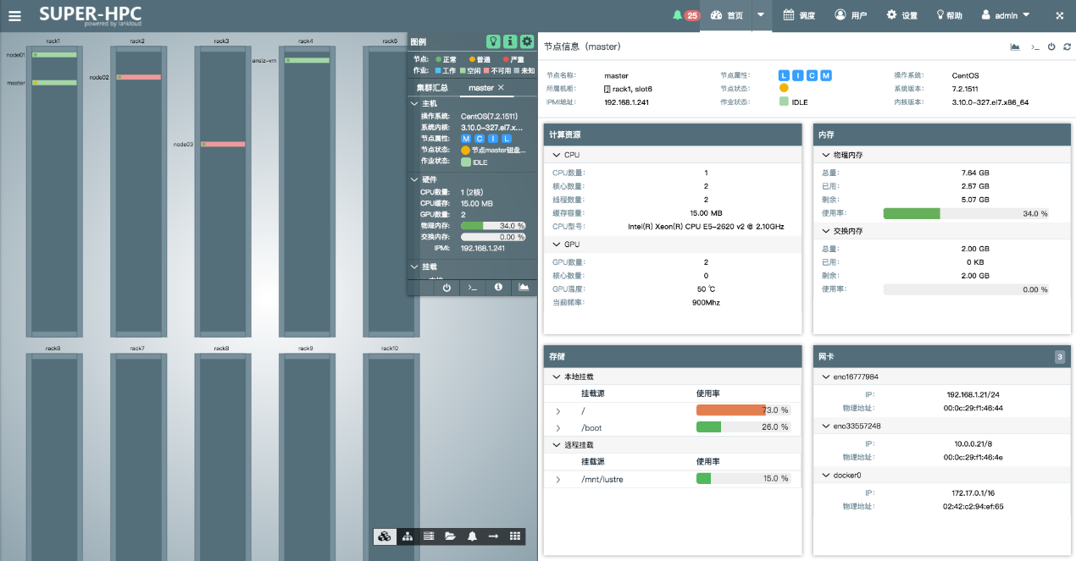Open the dropdown arrow next to 首页

click(760, 15)
